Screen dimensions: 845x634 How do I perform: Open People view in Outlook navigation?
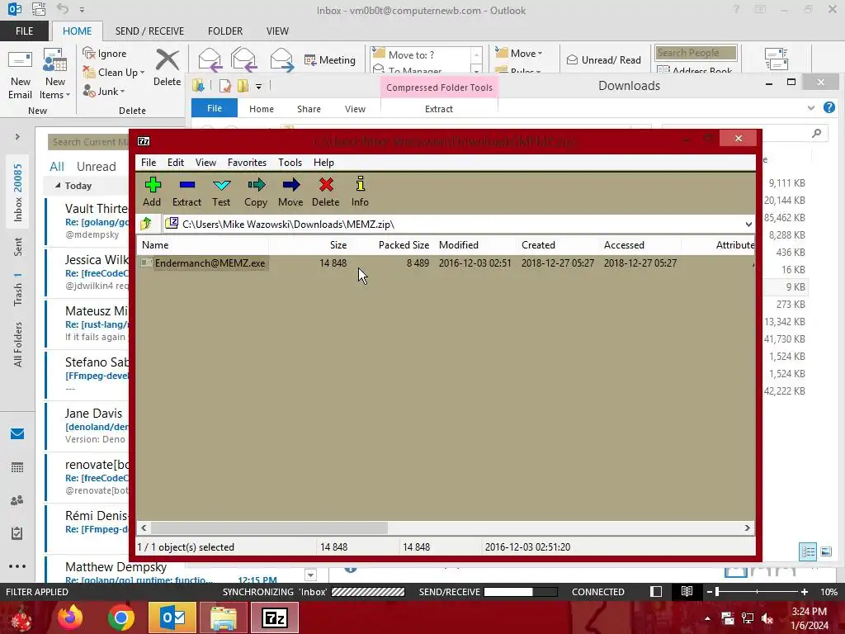tap(17, 500)
